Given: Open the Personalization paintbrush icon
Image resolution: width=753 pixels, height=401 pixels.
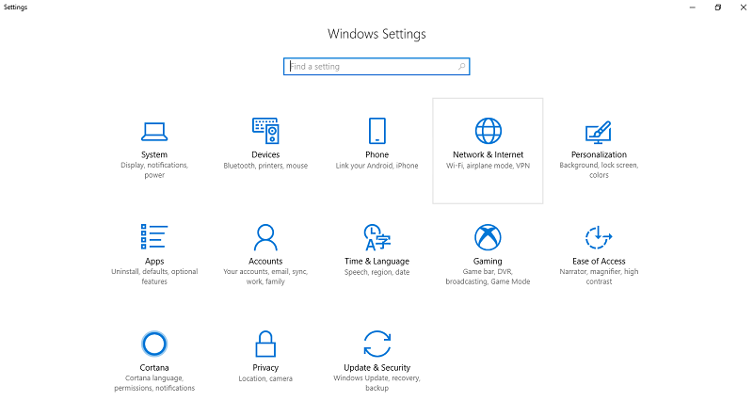Looking at the screenshot, I should pyautogui.click(x=599, y=132).
